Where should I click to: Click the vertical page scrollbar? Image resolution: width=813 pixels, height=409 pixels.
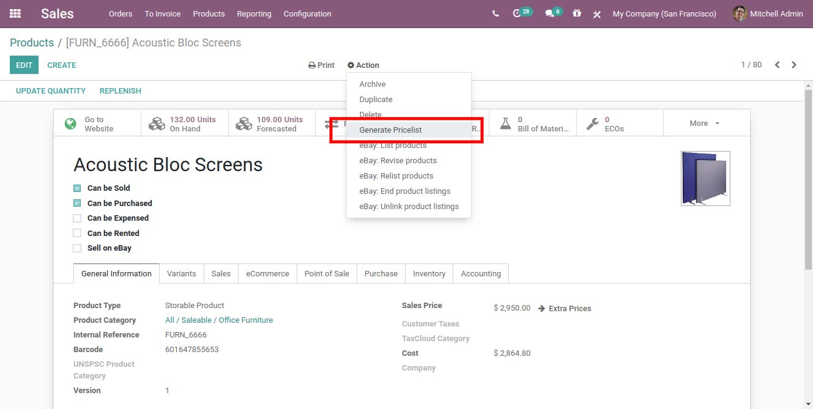[808, 180]
